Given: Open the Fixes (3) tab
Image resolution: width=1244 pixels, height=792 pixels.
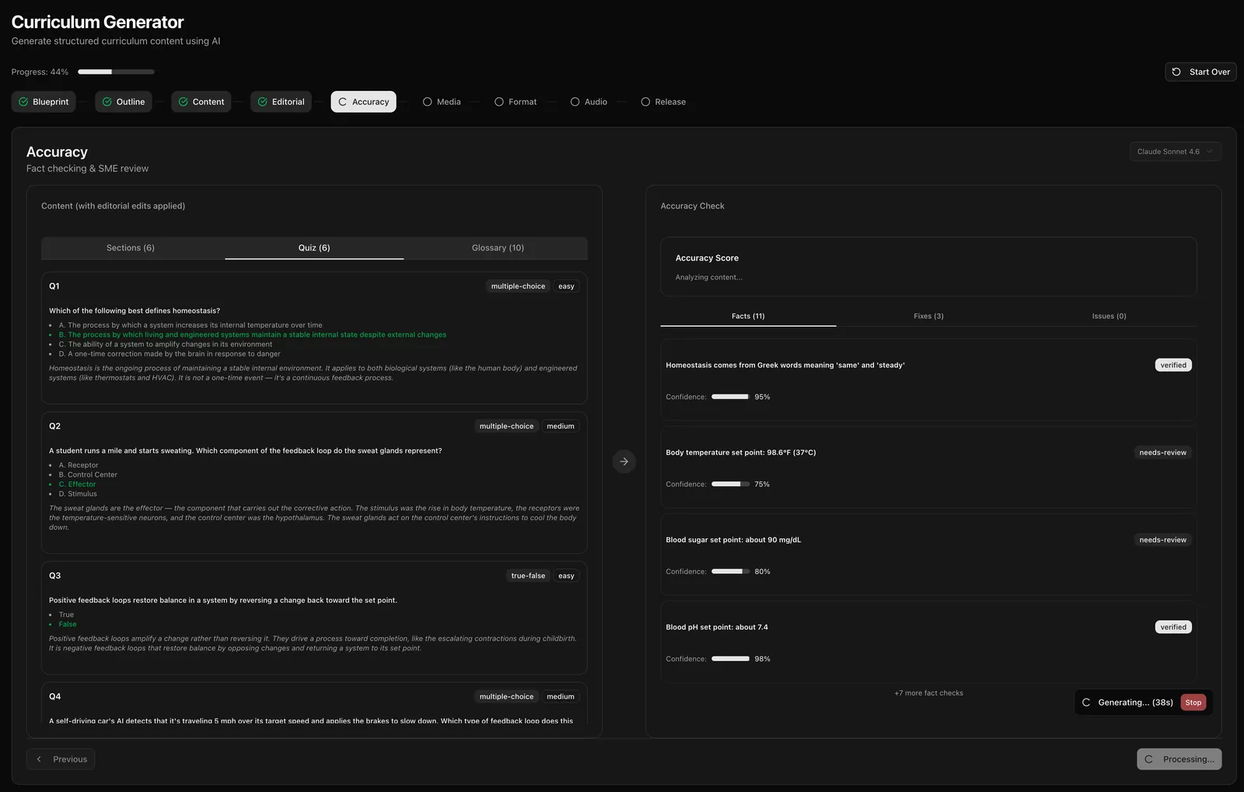Looking at the screenshot, I should pyautogui.click(x=928, y=316).
